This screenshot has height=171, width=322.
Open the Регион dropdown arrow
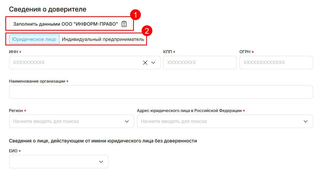[x=127, y=121]
